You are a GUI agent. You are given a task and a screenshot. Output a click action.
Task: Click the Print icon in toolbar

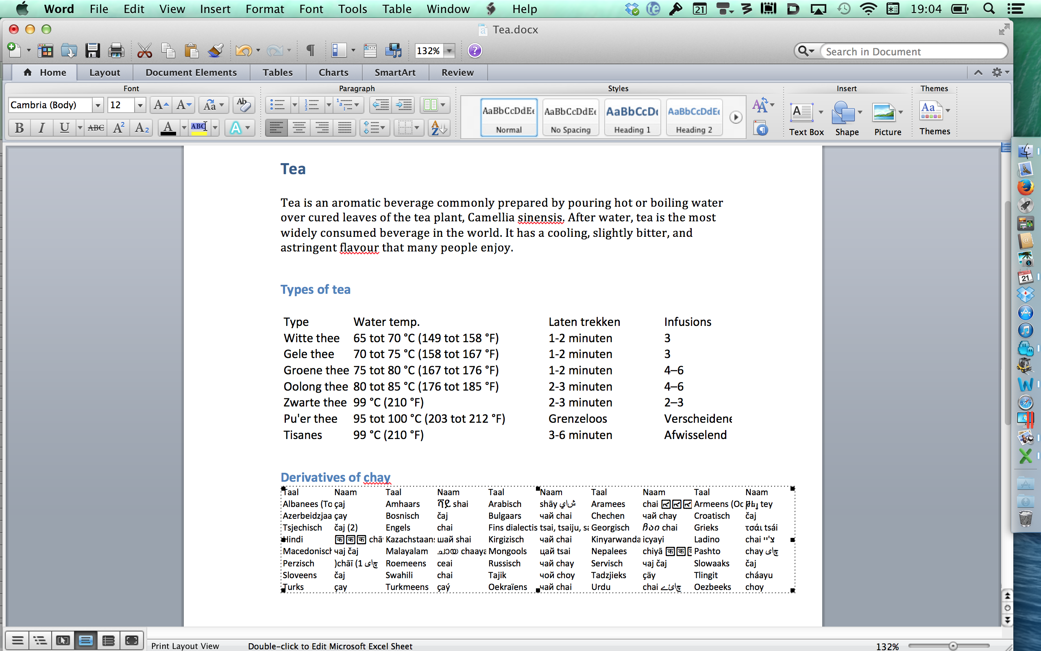116,51
